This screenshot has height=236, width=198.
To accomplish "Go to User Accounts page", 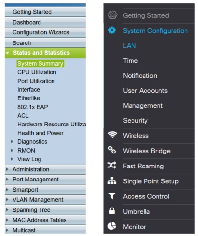I will (x=145, y=91).
